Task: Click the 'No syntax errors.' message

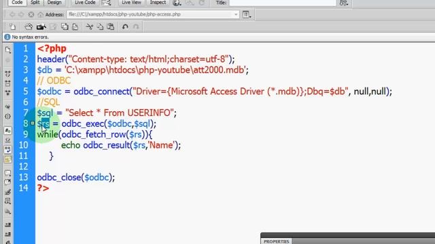Action: pos(30,37)
